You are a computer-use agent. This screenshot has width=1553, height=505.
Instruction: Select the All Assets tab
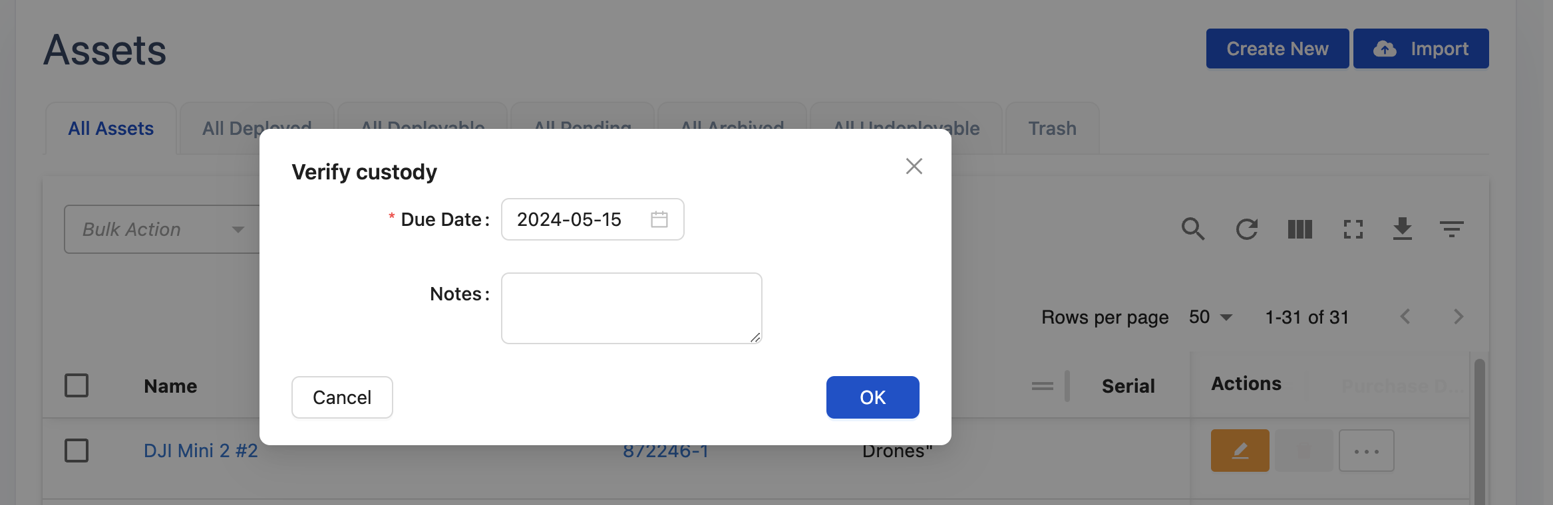(x=111, y=128)
